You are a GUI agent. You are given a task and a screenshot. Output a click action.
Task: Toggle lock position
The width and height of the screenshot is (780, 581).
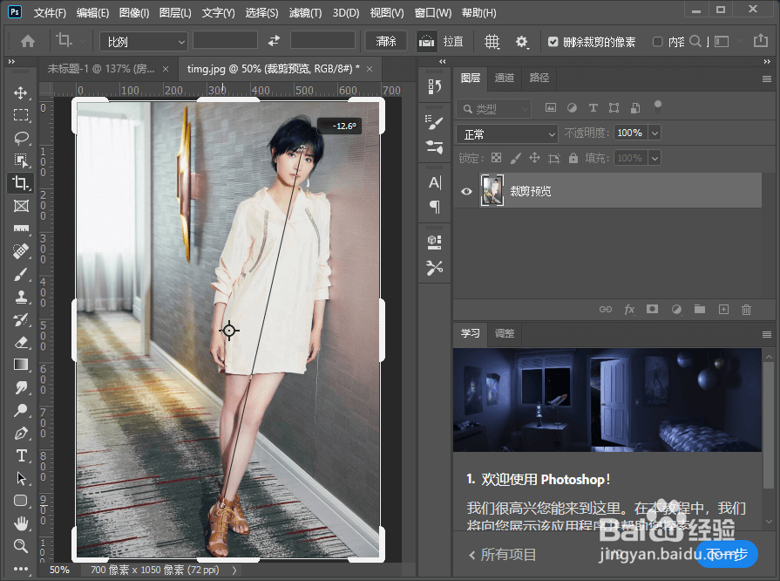[x=535, y=158]
